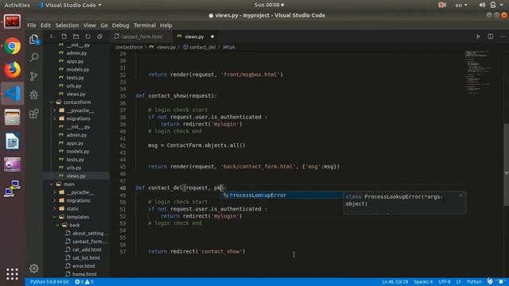Open about_setting file in back folder

point(90,233)
